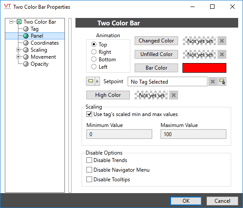Viewport: 243px width, 208px height.
Task: Click the Bar Color button
Action: coord(156,68)
